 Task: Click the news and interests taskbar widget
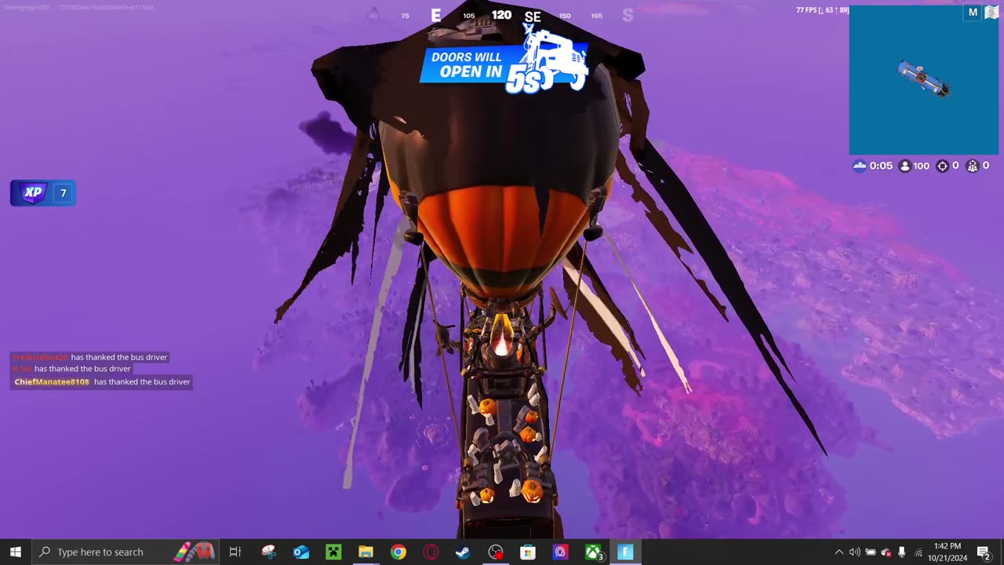194,552
